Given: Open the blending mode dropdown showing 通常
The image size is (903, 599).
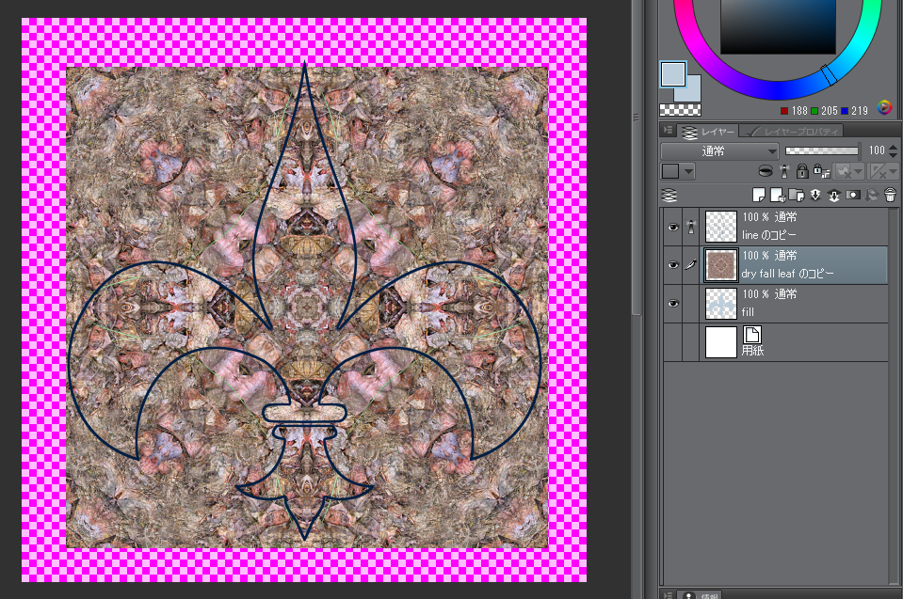Looking at the screenshot, I should coord(719,150).
